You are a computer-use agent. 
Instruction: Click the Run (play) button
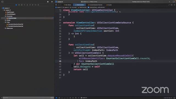click(52, 2)
